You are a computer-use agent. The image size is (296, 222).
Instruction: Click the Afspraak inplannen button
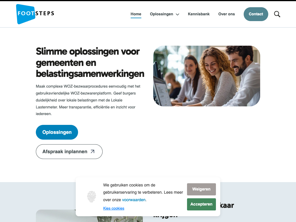(69, 151)
